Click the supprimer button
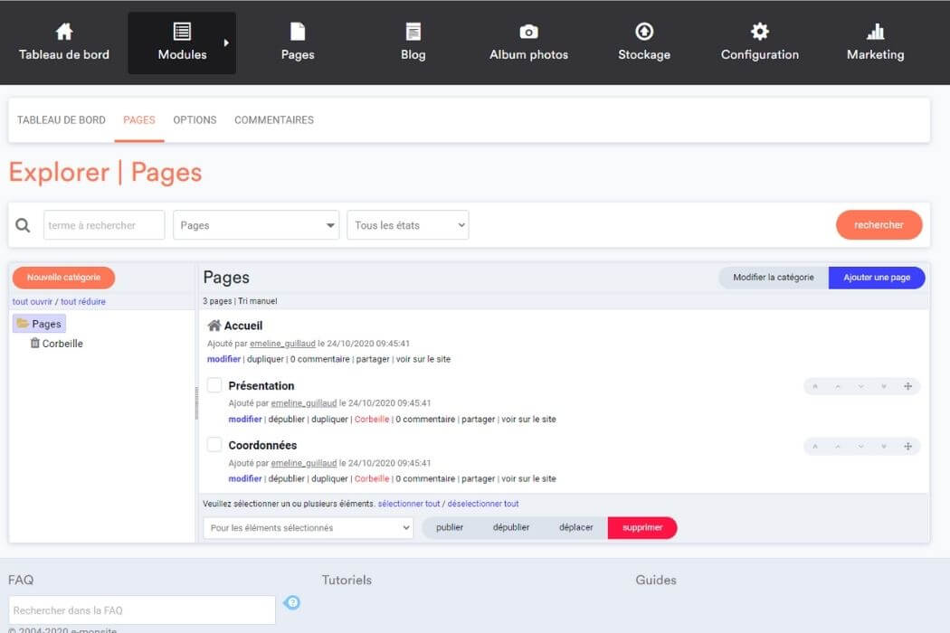The image size is (950, 633). (642, 527)
